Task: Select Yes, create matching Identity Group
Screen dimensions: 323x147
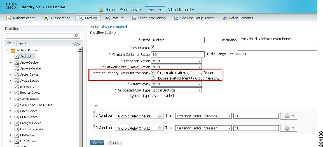Action: pos(153,73)
